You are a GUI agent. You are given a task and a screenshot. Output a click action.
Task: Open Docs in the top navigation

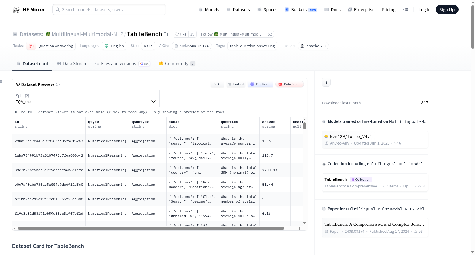coord(332,10)
